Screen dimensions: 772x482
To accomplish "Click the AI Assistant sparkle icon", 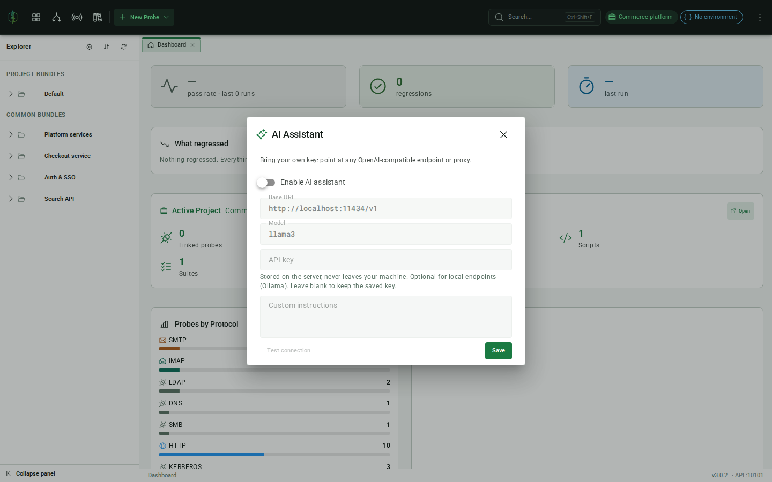I will click(x=262, y=134).
